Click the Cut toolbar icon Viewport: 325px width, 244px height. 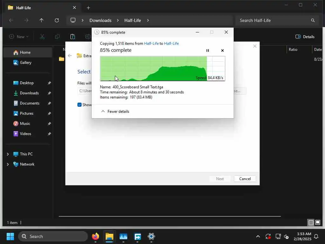pyautogui.click(x=42, y=37)
